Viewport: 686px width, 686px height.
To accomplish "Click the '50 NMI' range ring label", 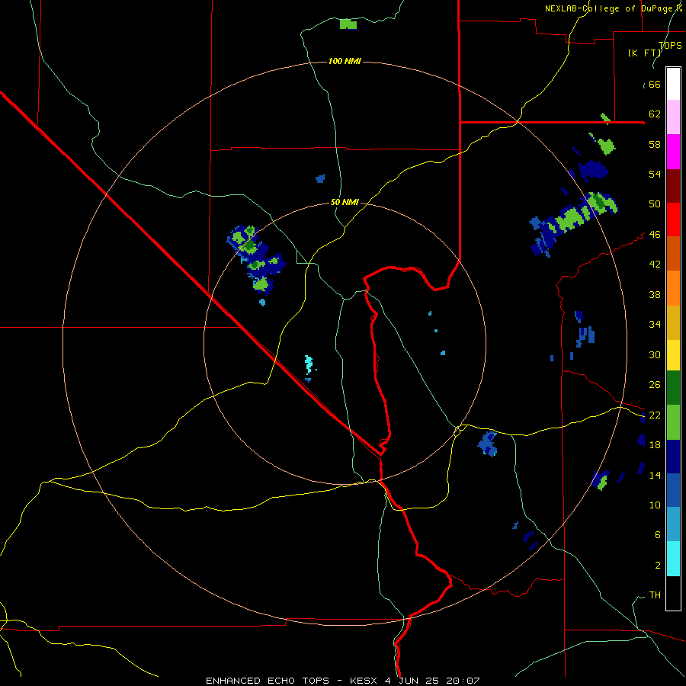I will 345,202.
